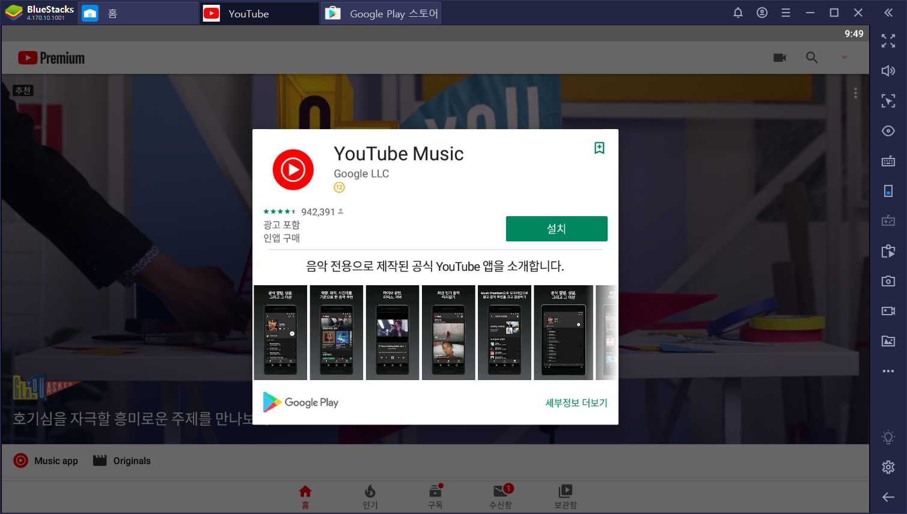Collapse the BlueStacks side toolbar

888,13
